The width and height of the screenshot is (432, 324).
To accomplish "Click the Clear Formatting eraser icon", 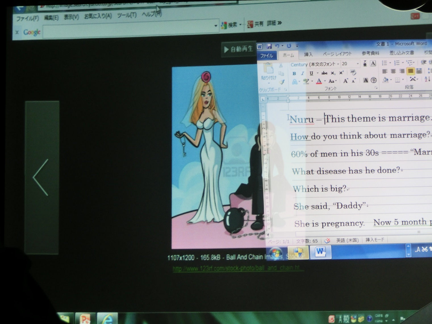I will 353,72.
